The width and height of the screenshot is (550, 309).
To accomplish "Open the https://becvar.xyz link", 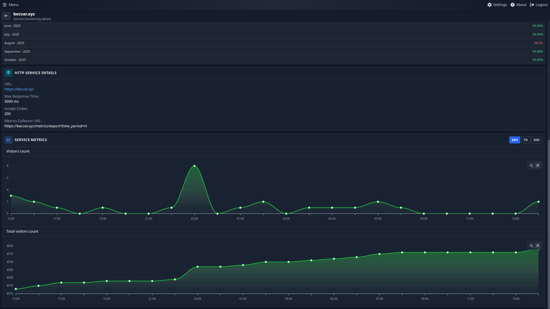I will point(19,89).
